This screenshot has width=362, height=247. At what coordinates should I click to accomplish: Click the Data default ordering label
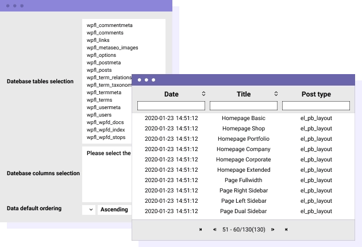click(34, 208)
